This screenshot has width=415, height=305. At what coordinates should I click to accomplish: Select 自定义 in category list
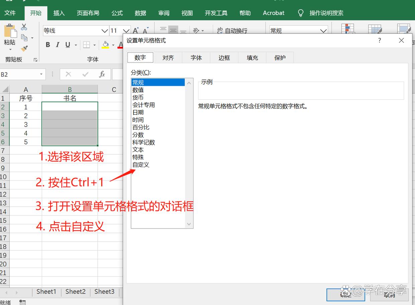(x=141, y=165)
